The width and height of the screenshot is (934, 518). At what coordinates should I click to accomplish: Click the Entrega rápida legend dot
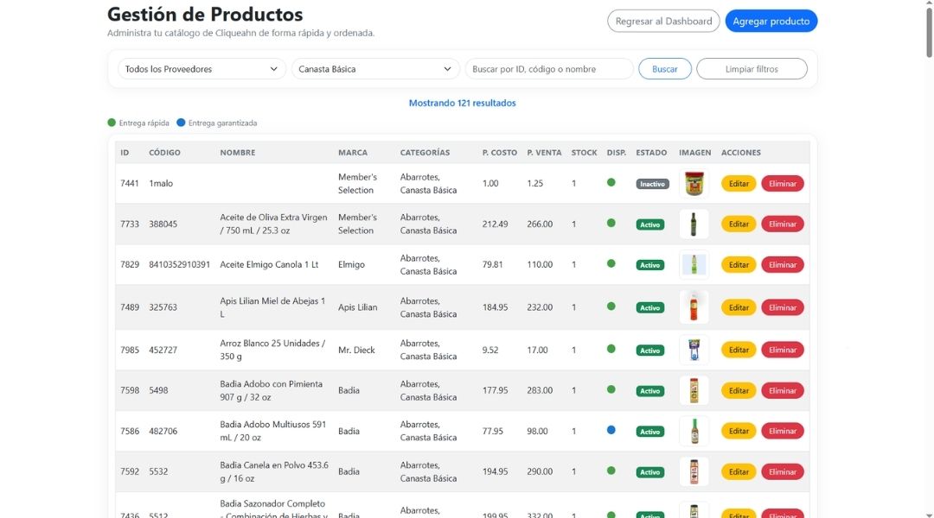111,123
